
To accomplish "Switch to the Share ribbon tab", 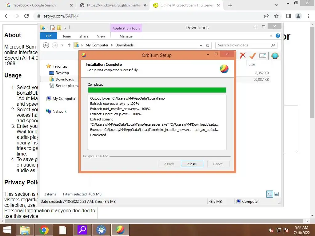I will coord(84,36).
